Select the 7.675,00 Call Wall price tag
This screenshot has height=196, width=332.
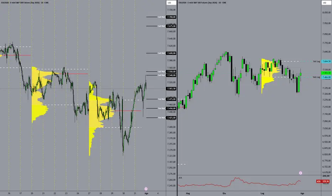(171, 26)
